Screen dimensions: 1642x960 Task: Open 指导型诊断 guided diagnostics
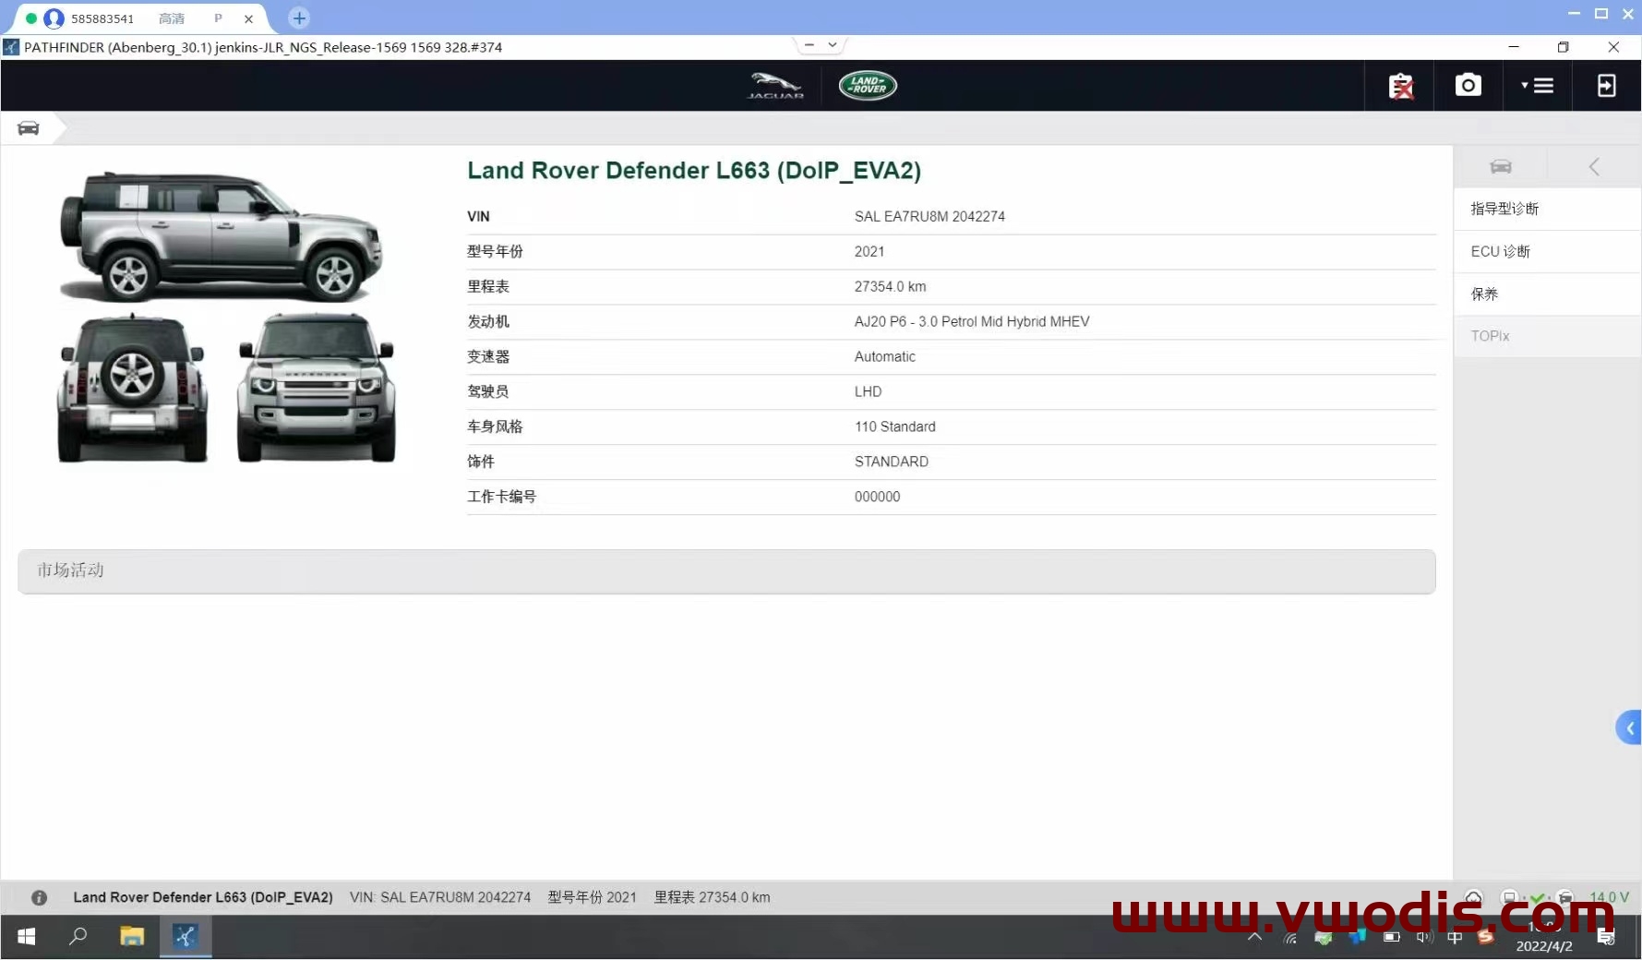(1504, 209)
